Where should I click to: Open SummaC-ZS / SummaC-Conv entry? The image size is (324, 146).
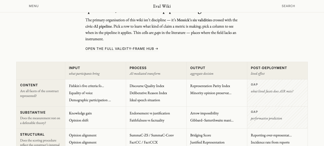tap(152, 135)
